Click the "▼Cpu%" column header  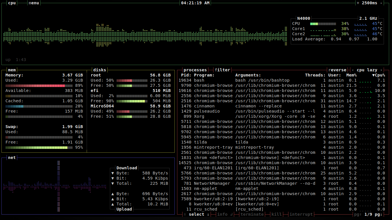[x=379, y=75]
